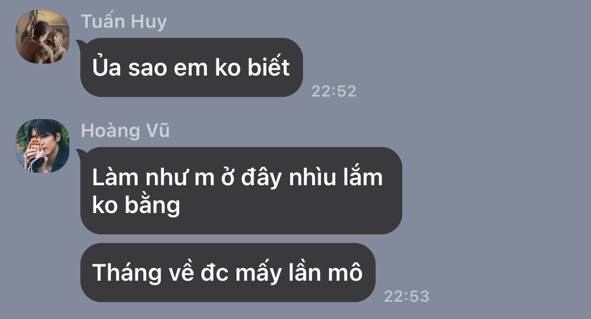
Task: Click the word "nhìu" in the second bubble
Action: click(312, 177)
